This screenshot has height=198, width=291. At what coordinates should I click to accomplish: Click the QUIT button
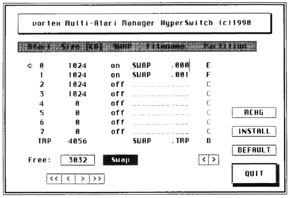254,173
